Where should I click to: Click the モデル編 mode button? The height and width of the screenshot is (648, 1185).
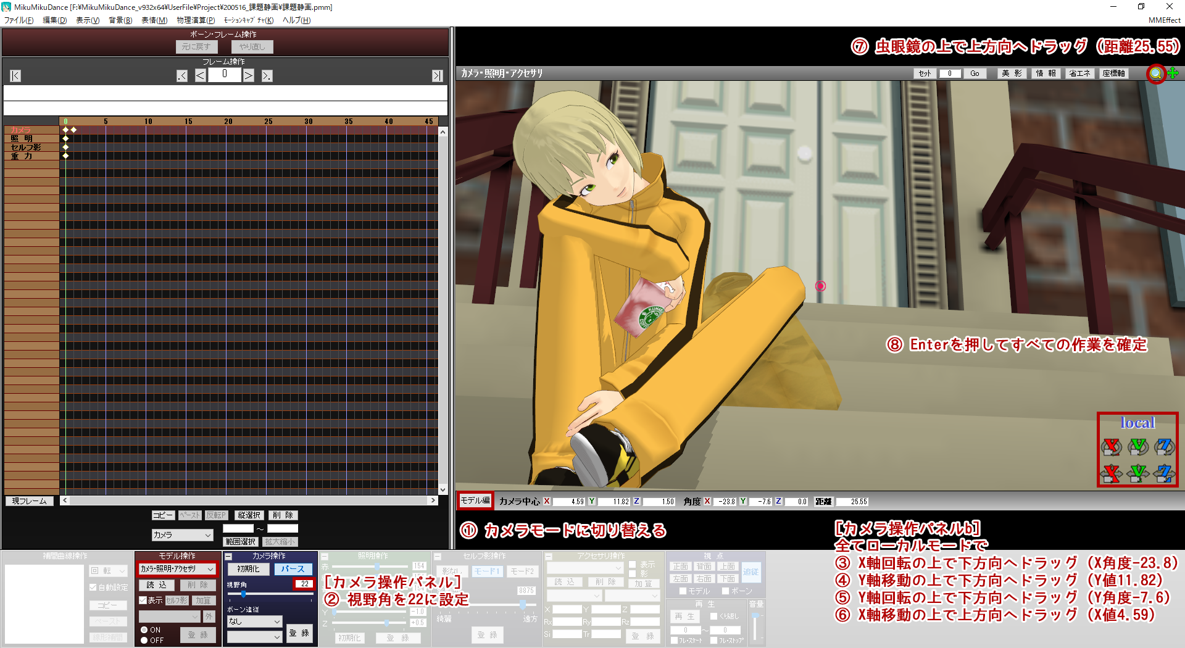coord(475,501)
